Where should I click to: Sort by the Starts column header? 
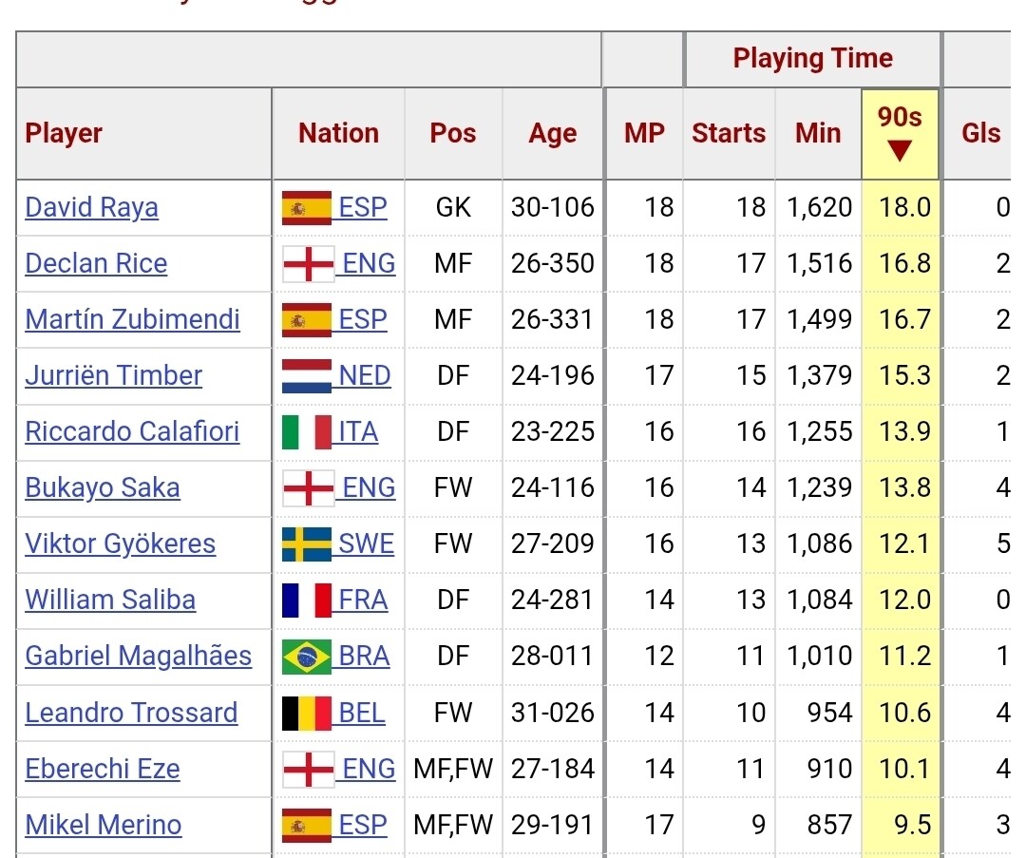729,134
